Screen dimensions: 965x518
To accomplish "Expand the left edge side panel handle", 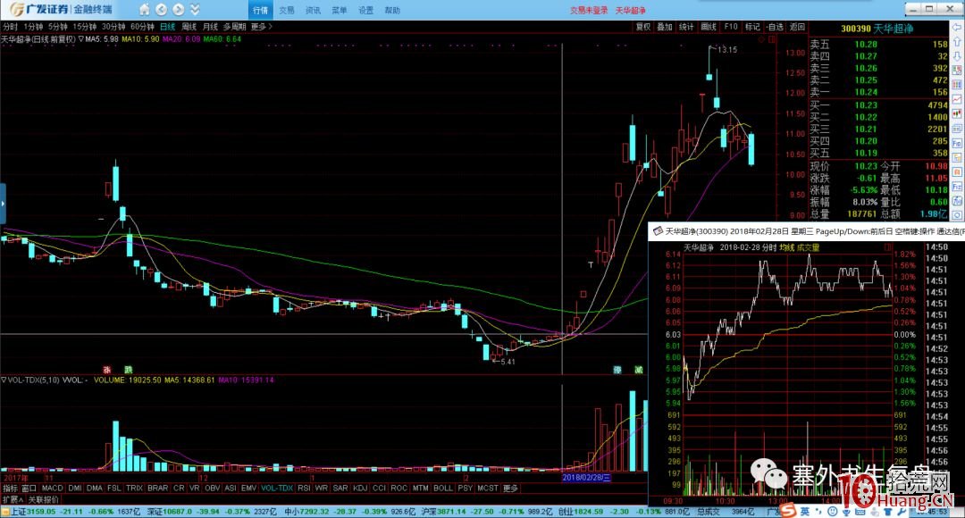I will click(x=3, y=203).
